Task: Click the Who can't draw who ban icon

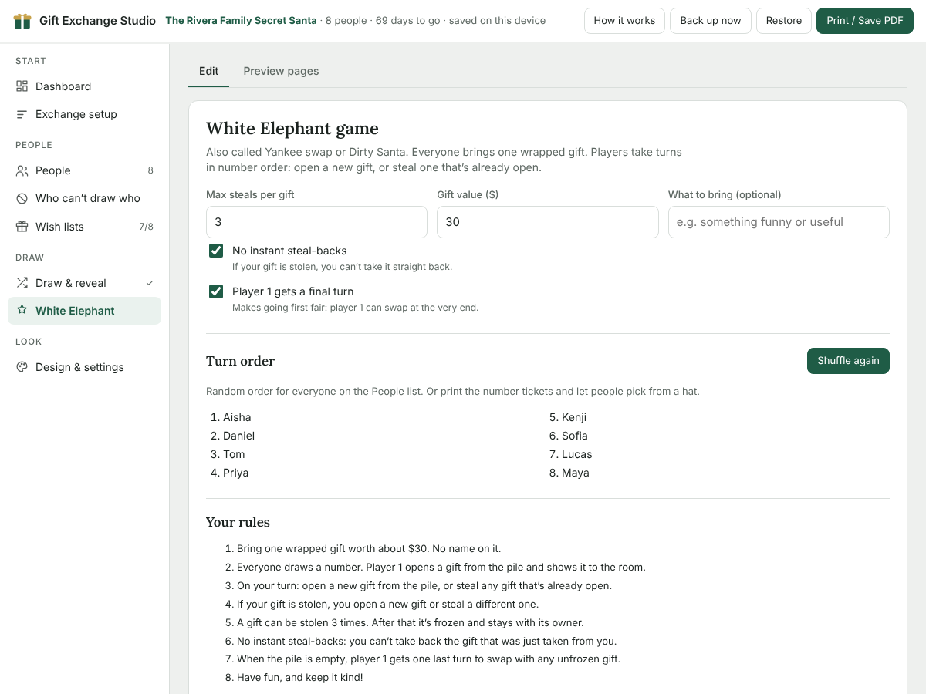Action: [22, 198]
